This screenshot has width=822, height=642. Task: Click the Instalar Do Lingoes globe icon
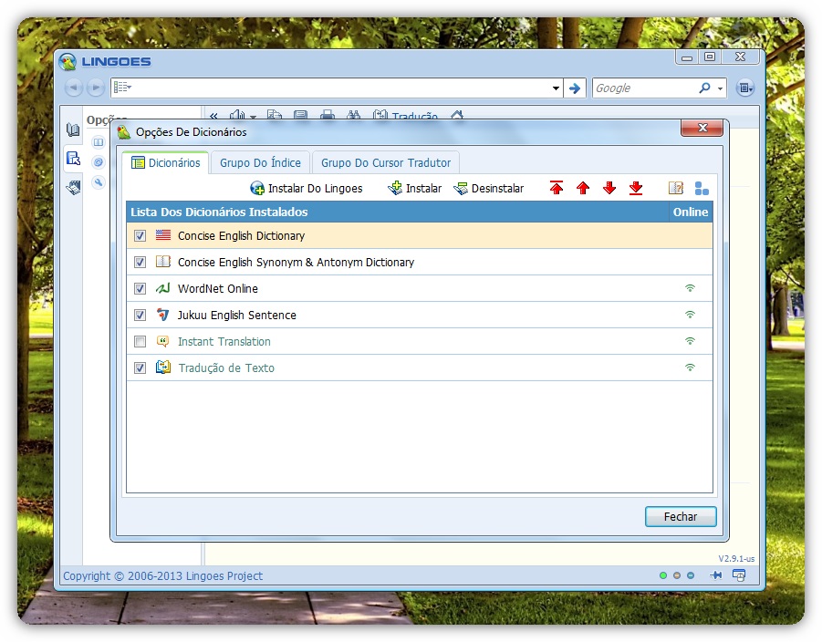(257, 188)
